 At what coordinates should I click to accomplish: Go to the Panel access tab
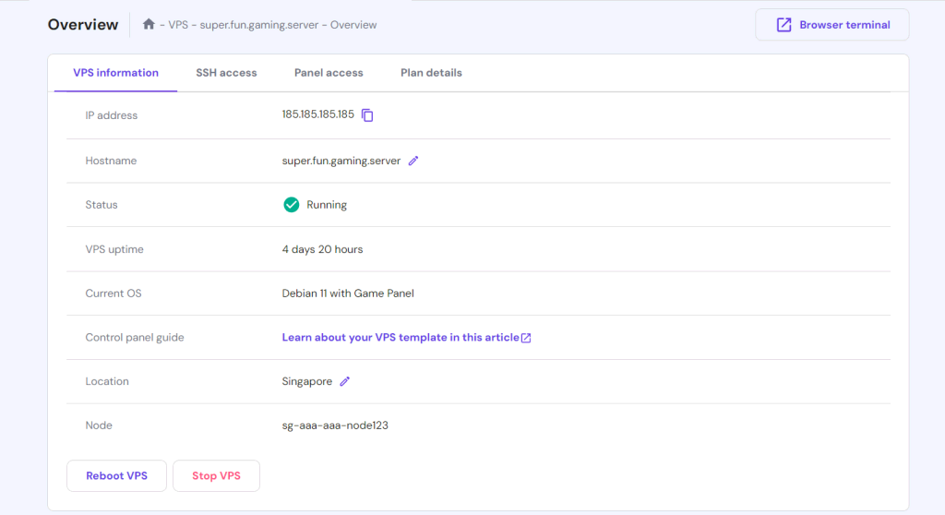tap(329, 73)
